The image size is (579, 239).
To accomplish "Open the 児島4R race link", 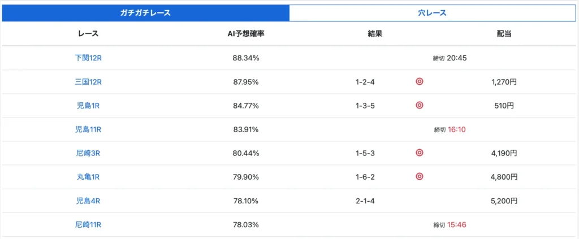I will [88, 201].
